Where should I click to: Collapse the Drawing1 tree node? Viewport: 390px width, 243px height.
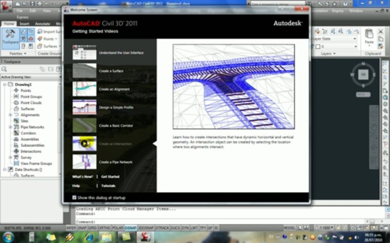(x=5, y=85)
